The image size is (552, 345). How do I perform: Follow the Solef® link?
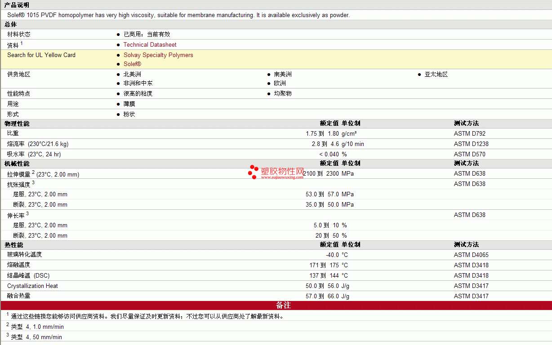pos(132,64)
